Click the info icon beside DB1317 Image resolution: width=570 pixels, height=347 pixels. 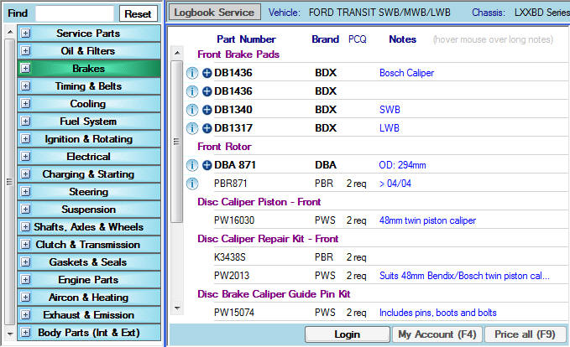coord(192,128)
